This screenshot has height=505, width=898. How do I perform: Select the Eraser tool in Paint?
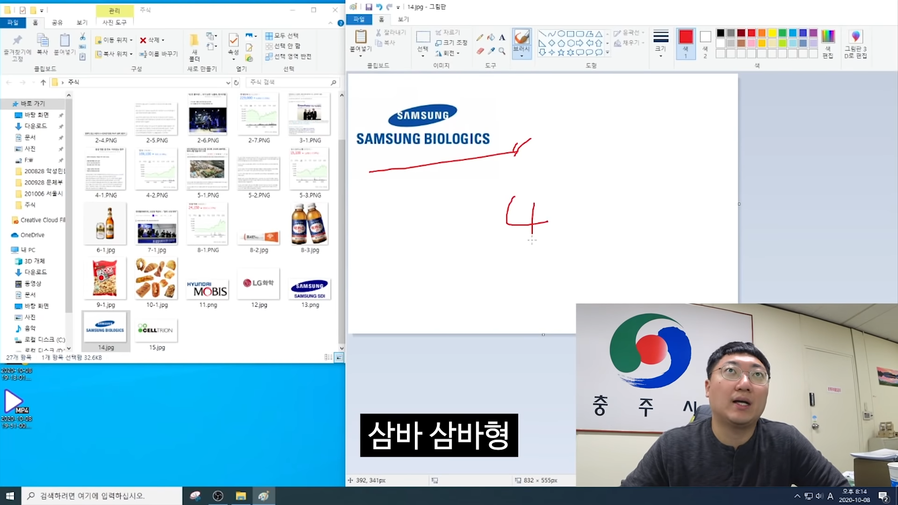pyautogui.click(x=480, y=51)
